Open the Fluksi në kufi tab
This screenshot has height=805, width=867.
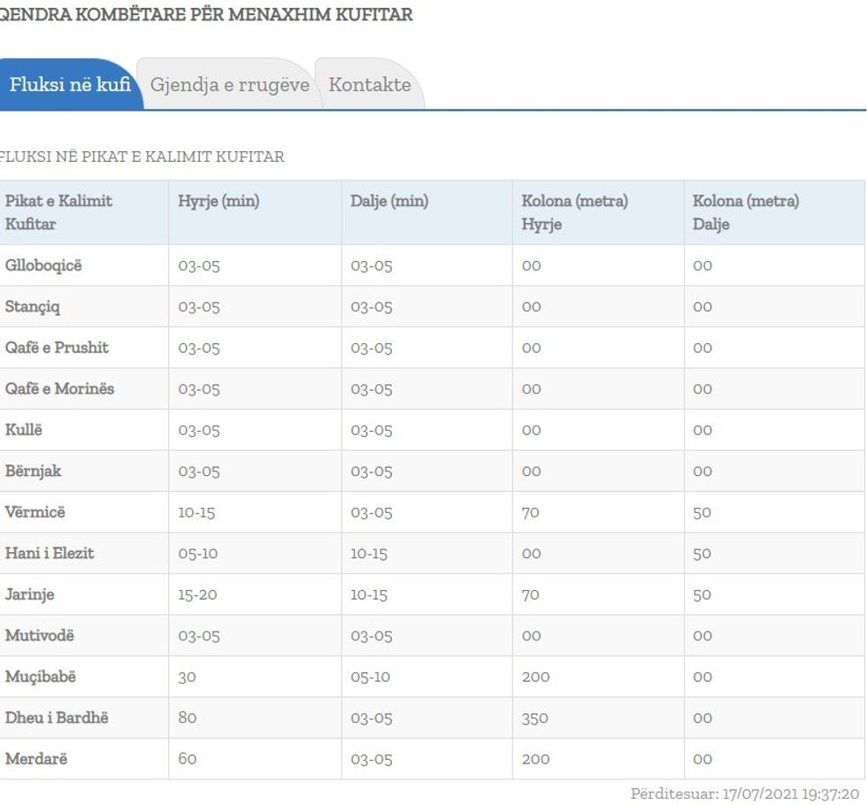click(69, 85)
